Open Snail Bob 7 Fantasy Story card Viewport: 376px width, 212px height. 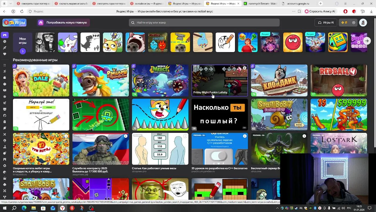click(279, 115)
